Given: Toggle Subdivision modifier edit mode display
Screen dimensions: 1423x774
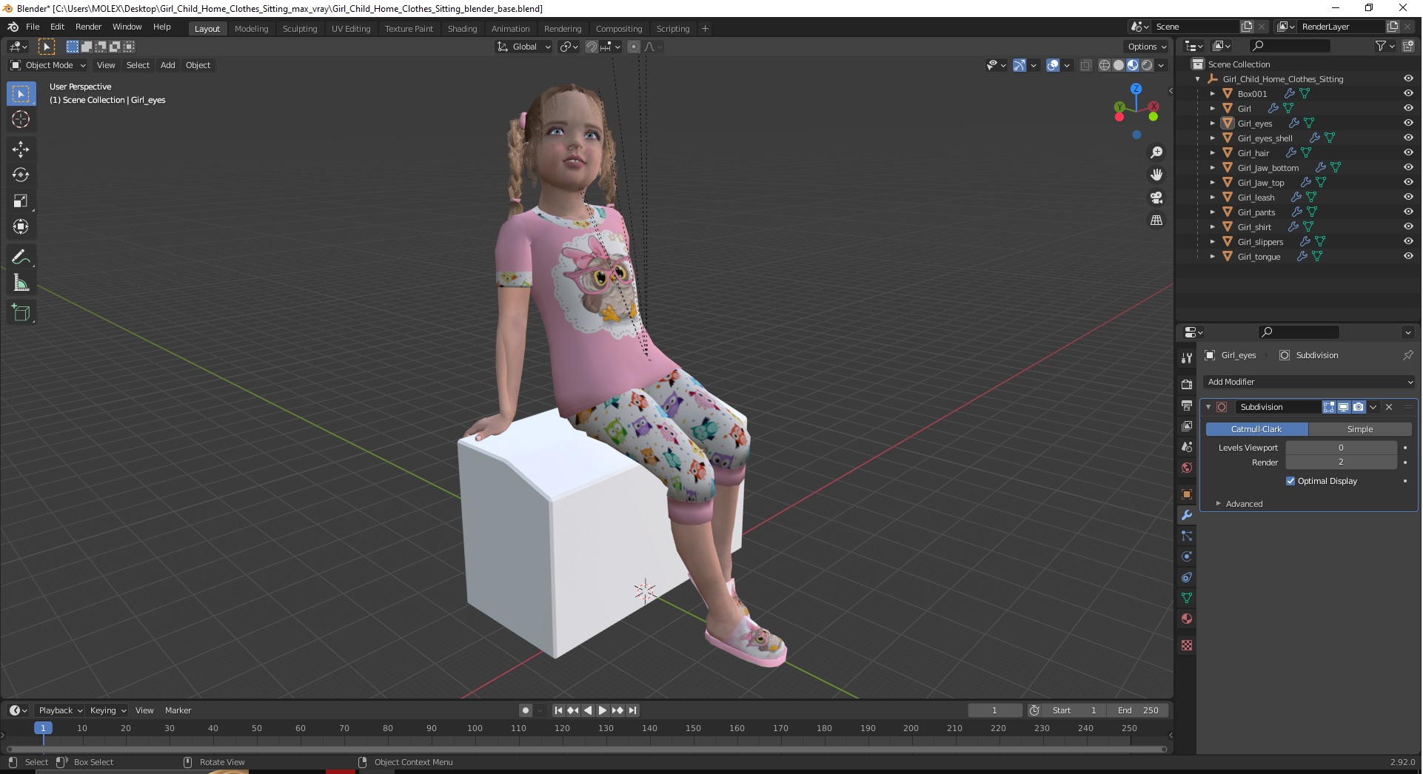Looking at the screenshot, I should (x=1329, y=407).
